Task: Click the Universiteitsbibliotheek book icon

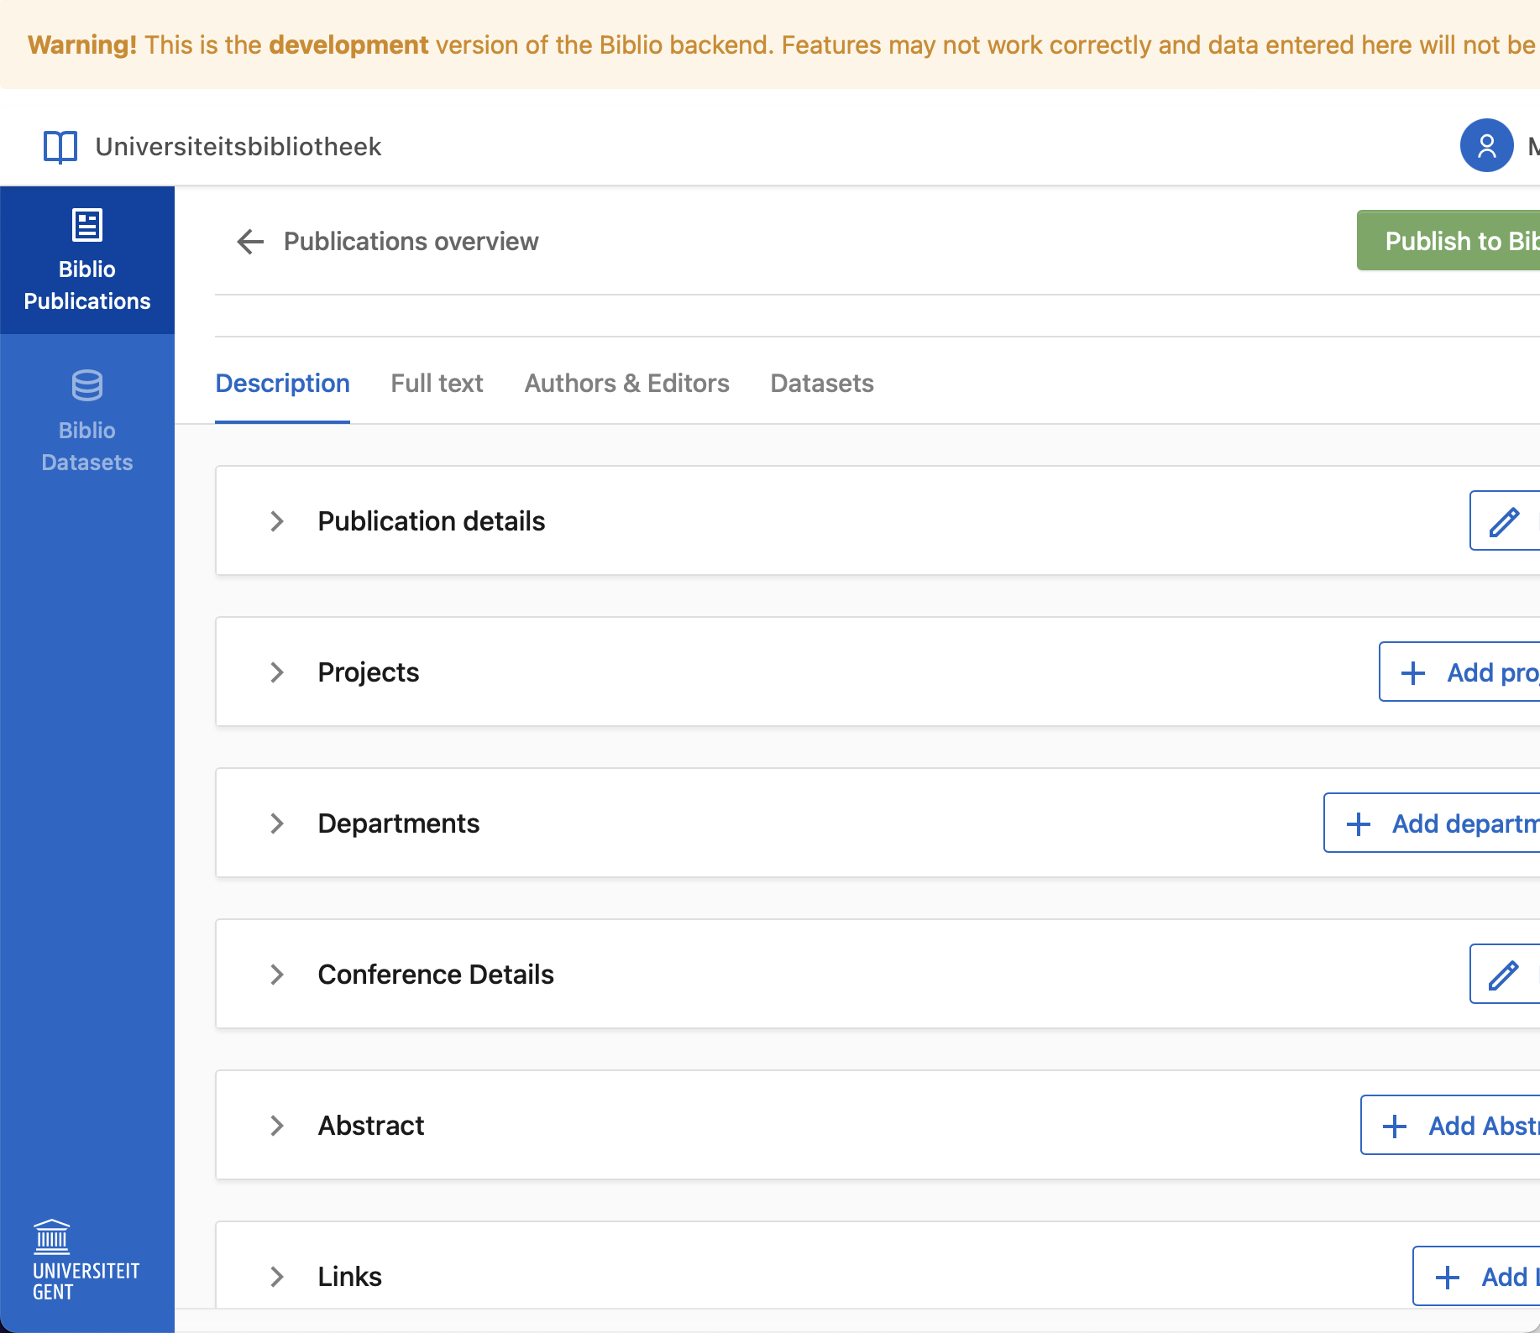Action: click(x=59, y=146)
